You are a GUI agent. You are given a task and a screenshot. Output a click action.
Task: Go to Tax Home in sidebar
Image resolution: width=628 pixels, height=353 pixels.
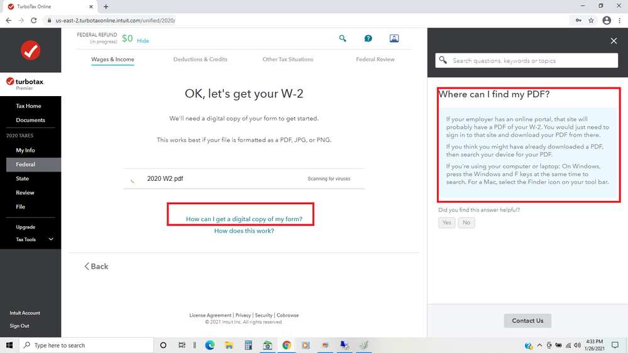pos(28,106)
